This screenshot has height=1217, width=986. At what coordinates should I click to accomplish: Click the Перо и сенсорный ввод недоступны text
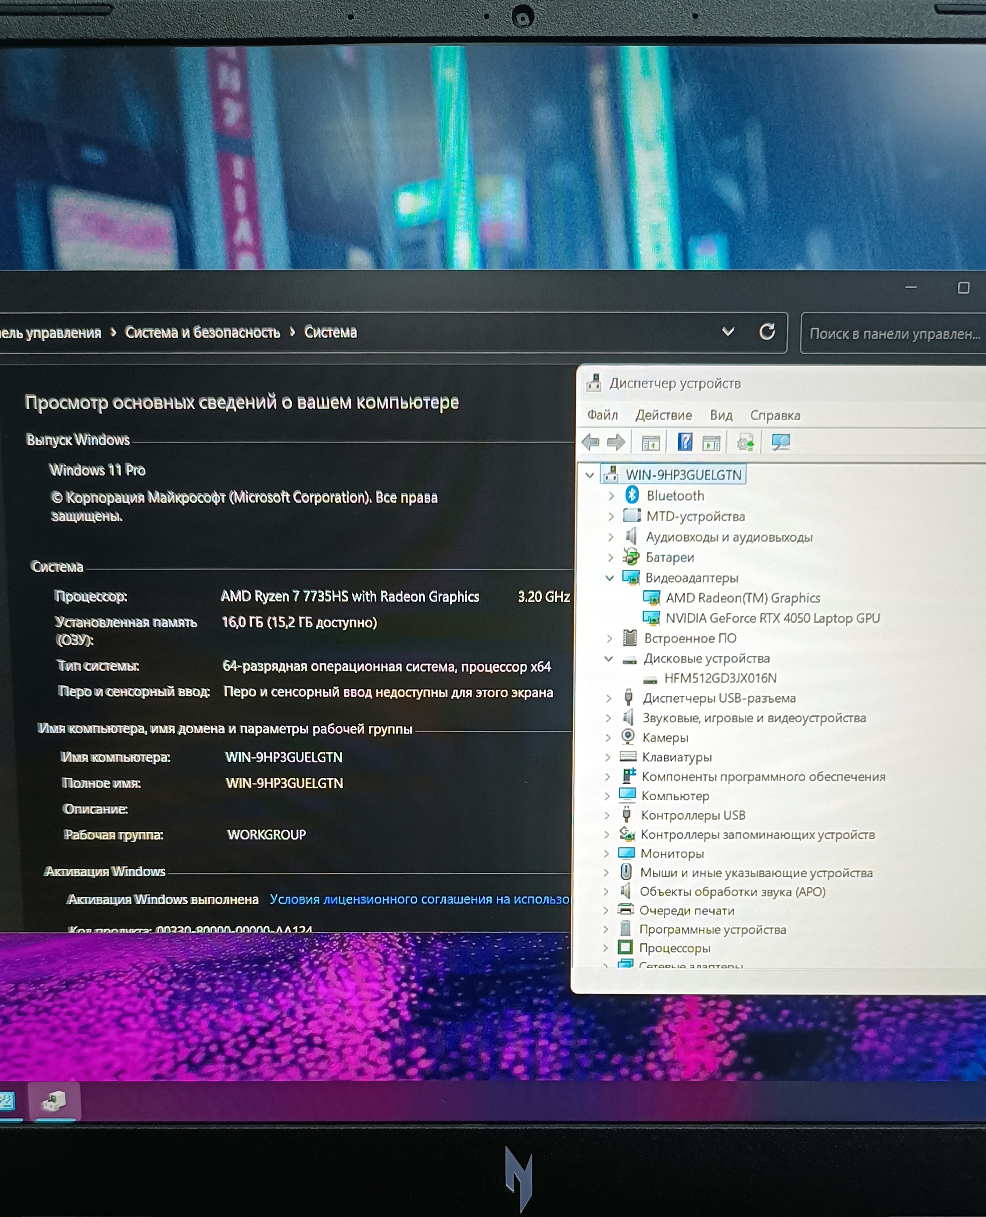click(x=389, y=692)
